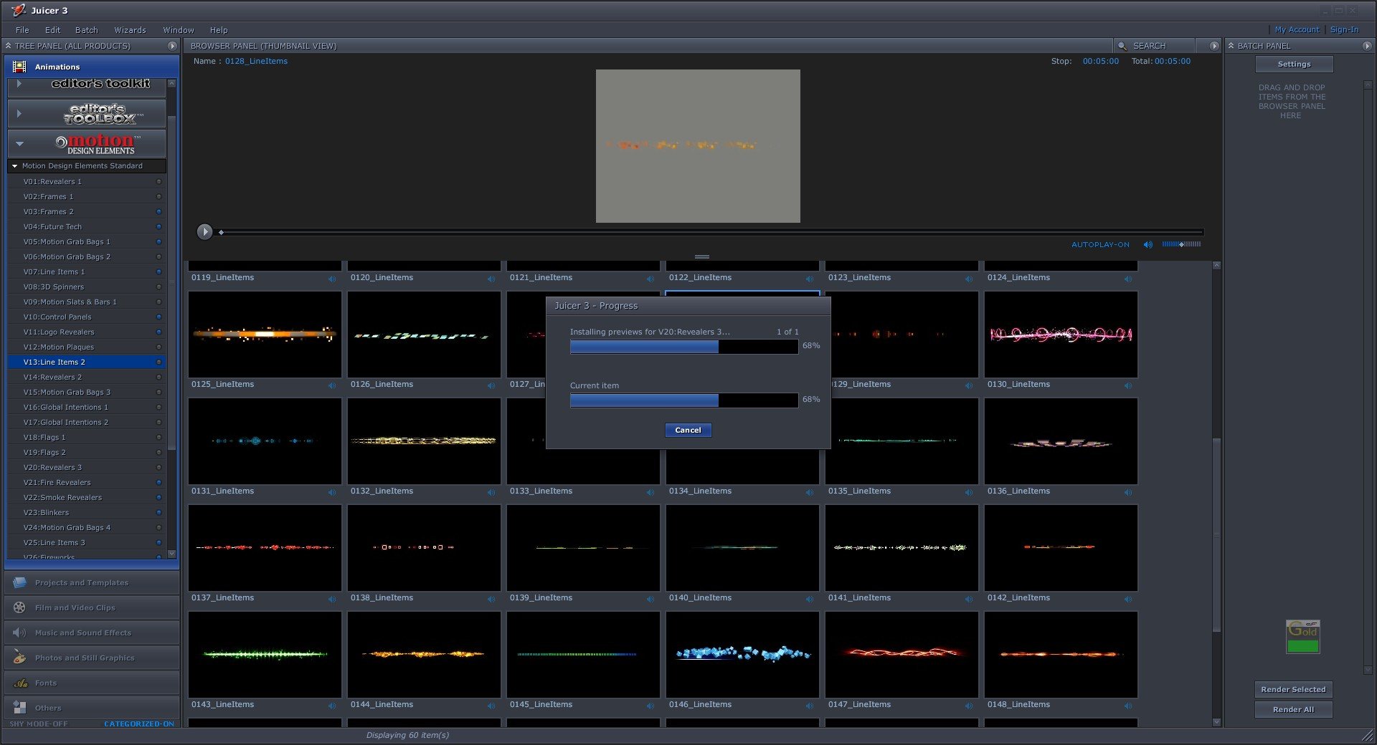Open the Wizards menu
The image size is (1377, 745).
[x=130, y=30]
